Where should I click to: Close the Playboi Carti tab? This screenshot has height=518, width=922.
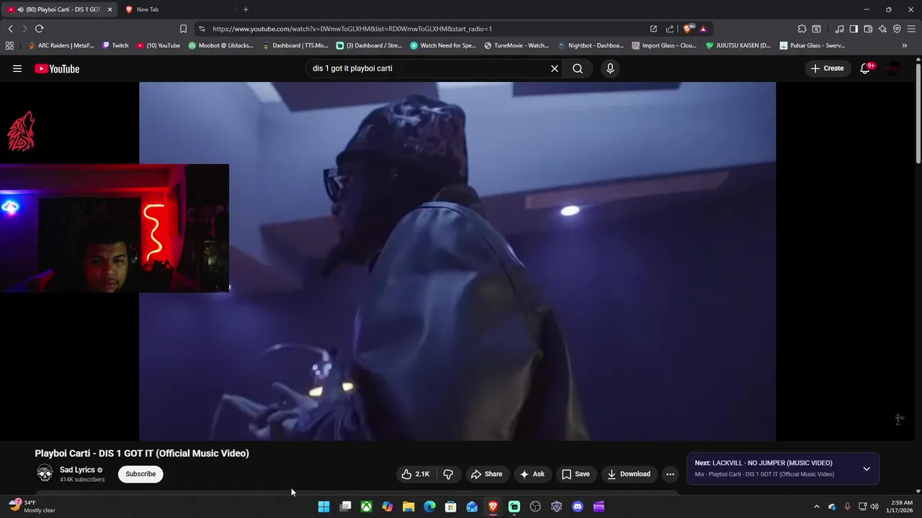pyautogui.click(x=110, y=9)
